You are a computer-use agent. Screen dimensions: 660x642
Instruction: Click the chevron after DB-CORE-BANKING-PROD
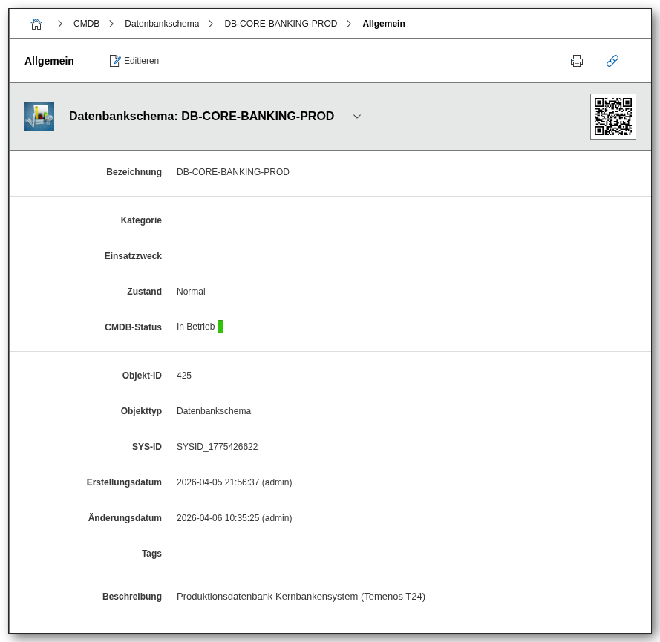(x=347, y=23)
